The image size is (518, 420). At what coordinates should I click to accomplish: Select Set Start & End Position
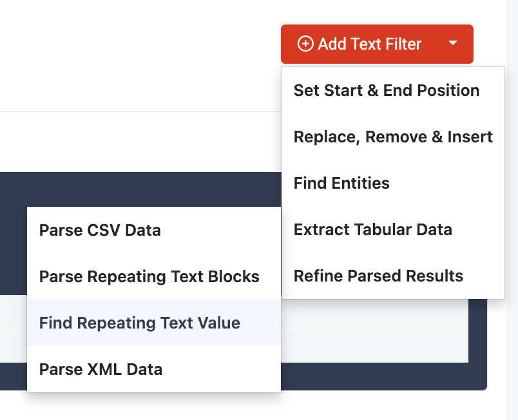386,90
